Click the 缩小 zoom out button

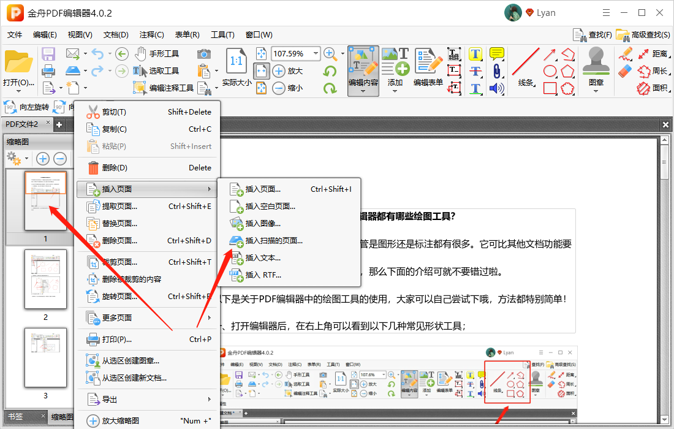287,88
